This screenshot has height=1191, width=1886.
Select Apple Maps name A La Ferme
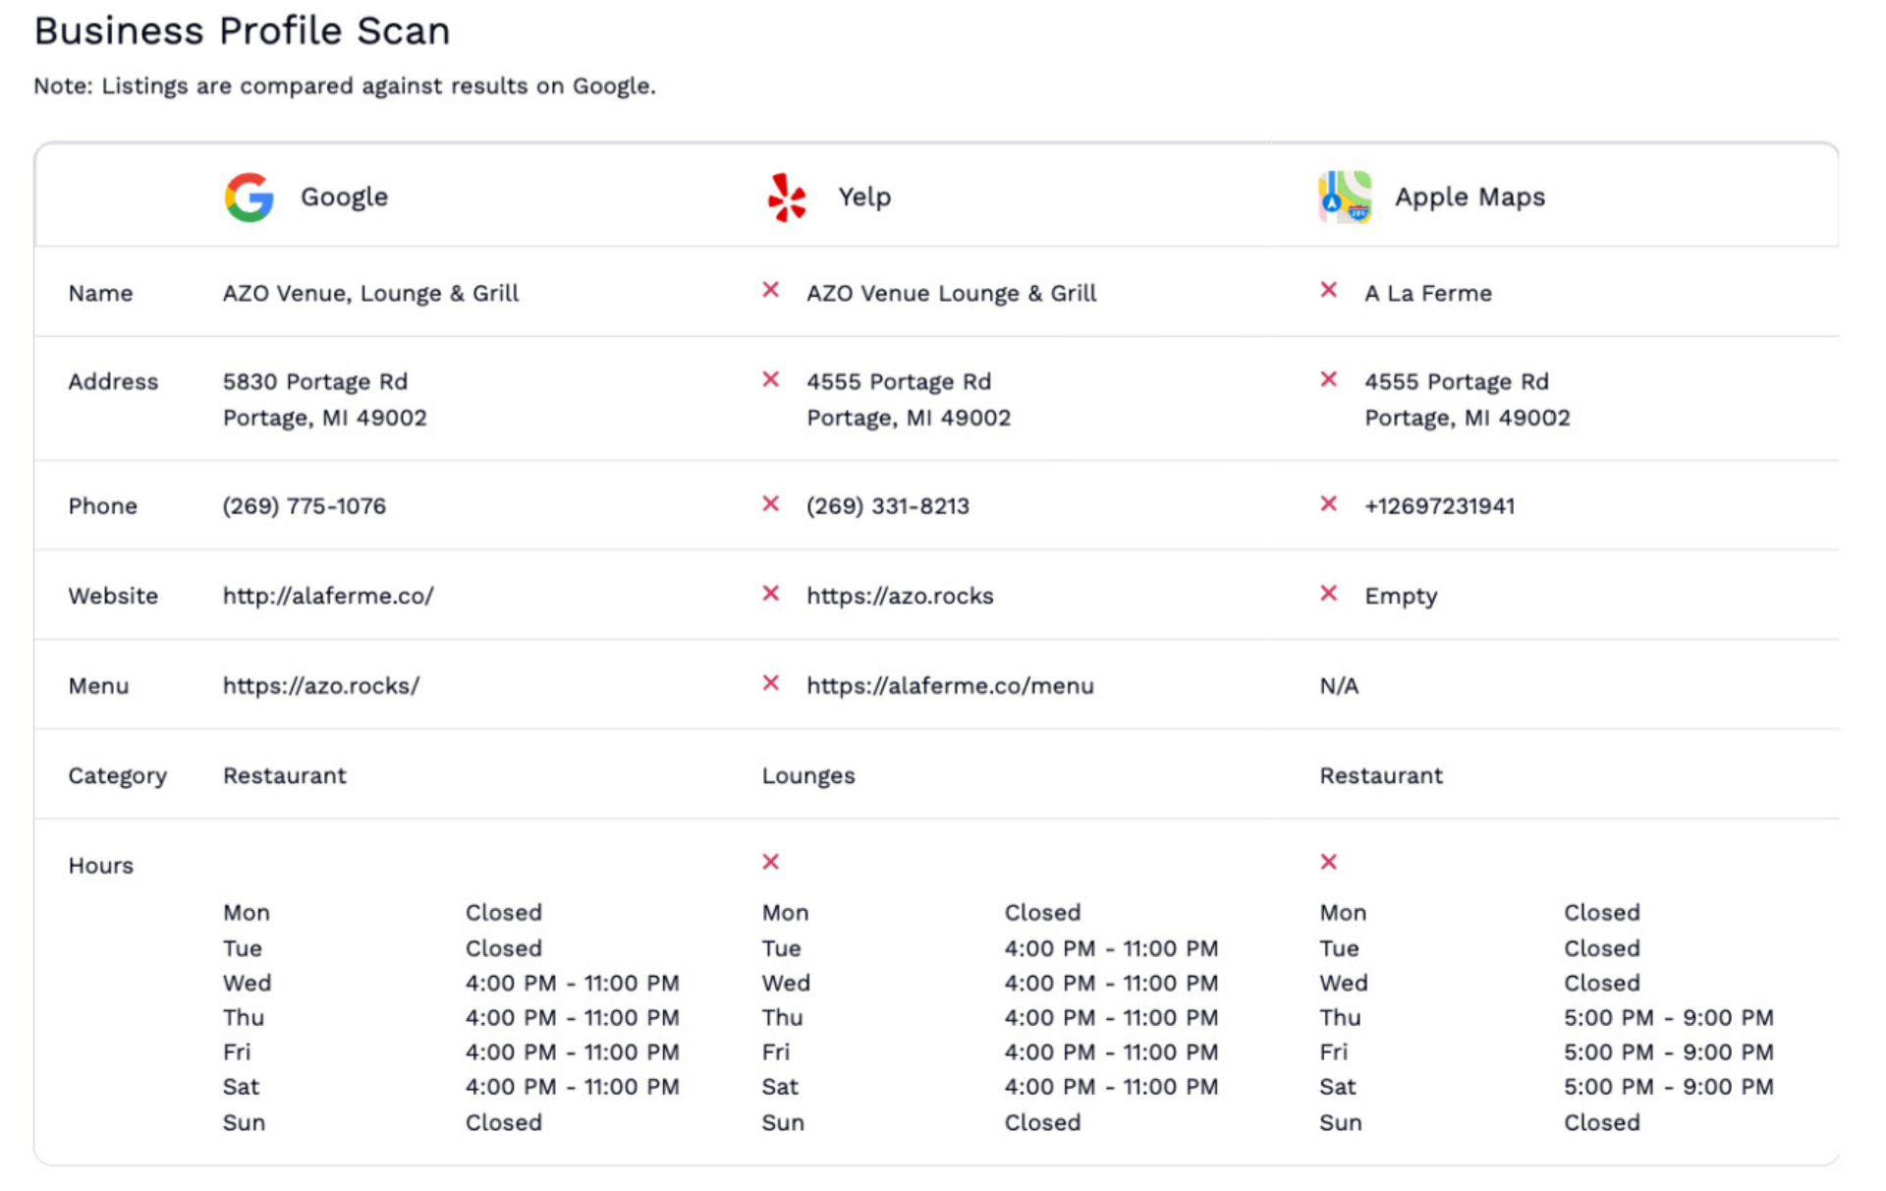click(x=1427, y=293)
